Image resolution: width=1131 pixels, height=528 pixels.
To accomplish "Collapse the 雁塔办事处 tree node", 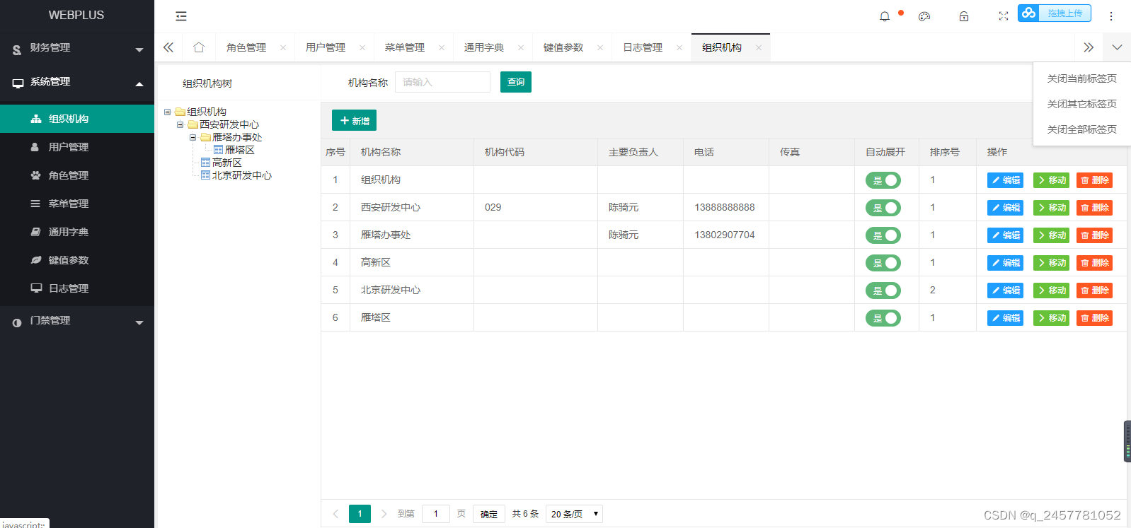I will [x=193, y=137].
